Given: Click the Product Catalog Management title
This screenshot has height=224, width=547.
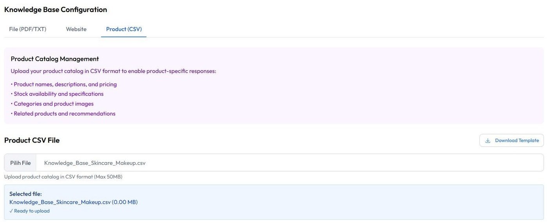Looking at the screenshot, I should [55, 59].
